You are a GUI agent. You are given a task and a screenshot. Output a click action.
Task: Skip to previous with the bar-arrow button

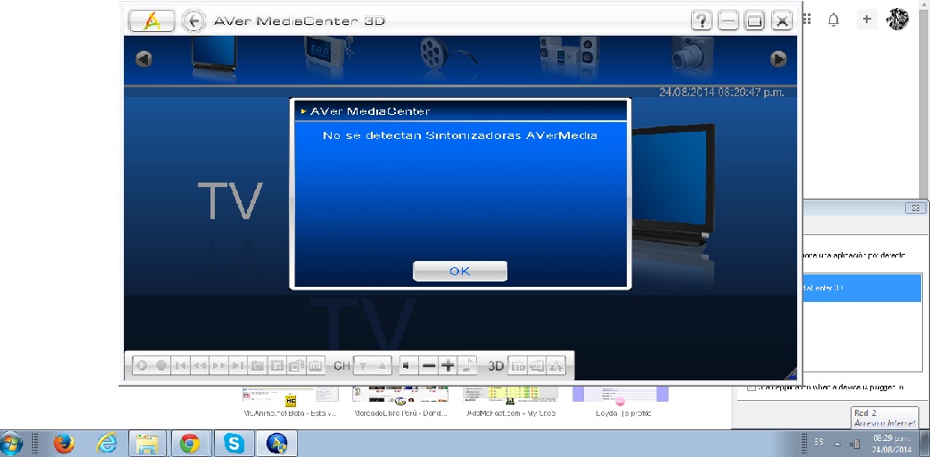pyautogui.click(x=181, y=366)
